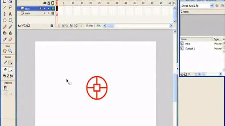Reset to black and white colors

[x=5, y=76]
